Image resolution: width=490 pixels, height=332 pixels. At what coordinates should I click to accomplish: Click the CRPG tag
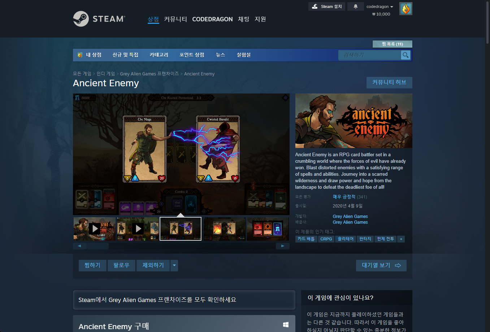[x=326, y=239]
